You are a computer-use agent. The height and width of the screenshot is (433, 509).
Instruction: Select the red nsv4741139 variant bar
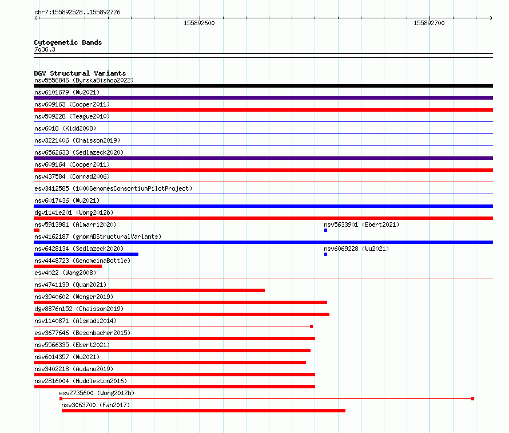tap(149, 290)
